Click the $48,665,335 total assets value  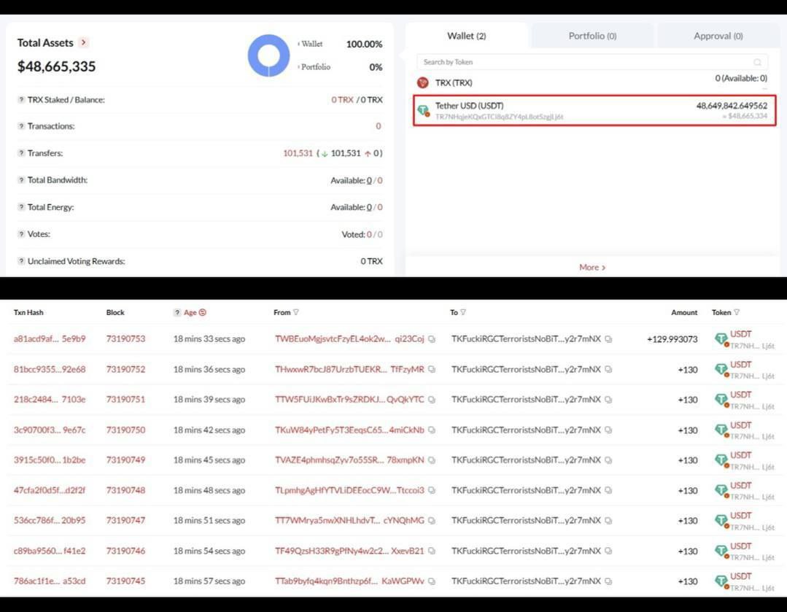click(x=57, y=66)
